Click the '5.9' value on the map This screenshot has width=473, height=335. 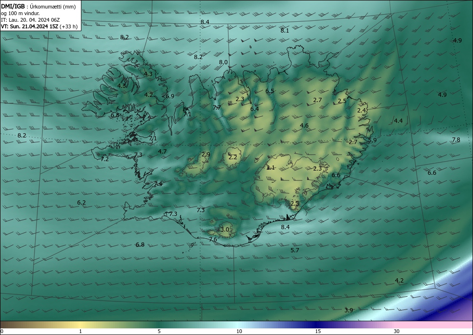373,140
